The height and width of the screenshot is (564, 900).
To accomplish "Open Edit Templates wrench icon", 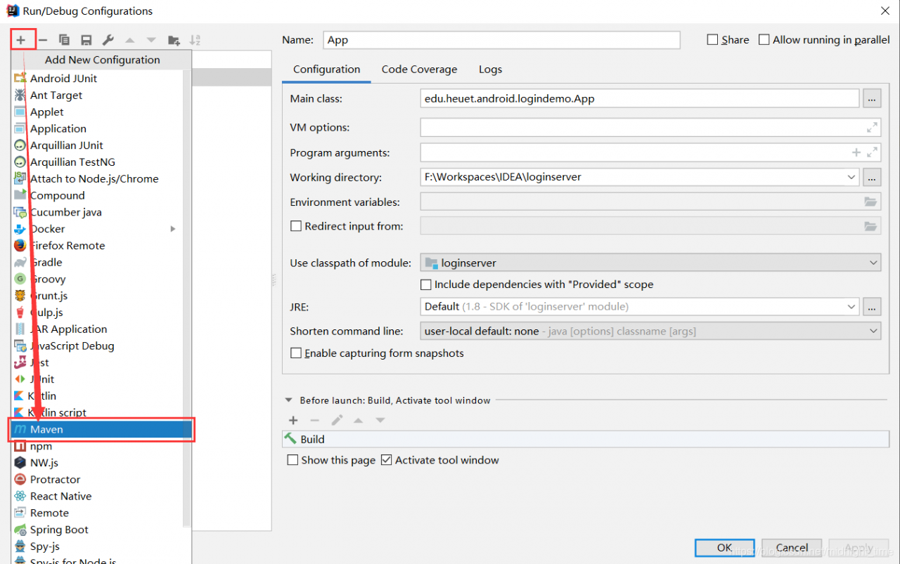I will point(108,40).
